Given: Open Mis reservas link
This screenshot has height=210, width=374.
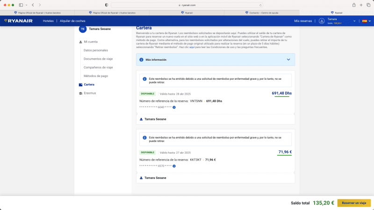Looking at the screenshot, I should tap(303, 21).
